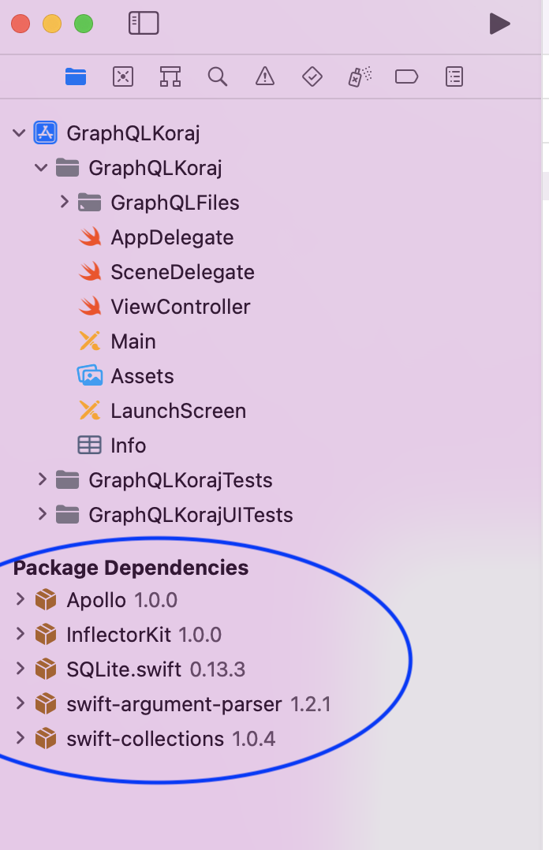
Task: Select the Main storyboard file
Action: pos(131,341)
